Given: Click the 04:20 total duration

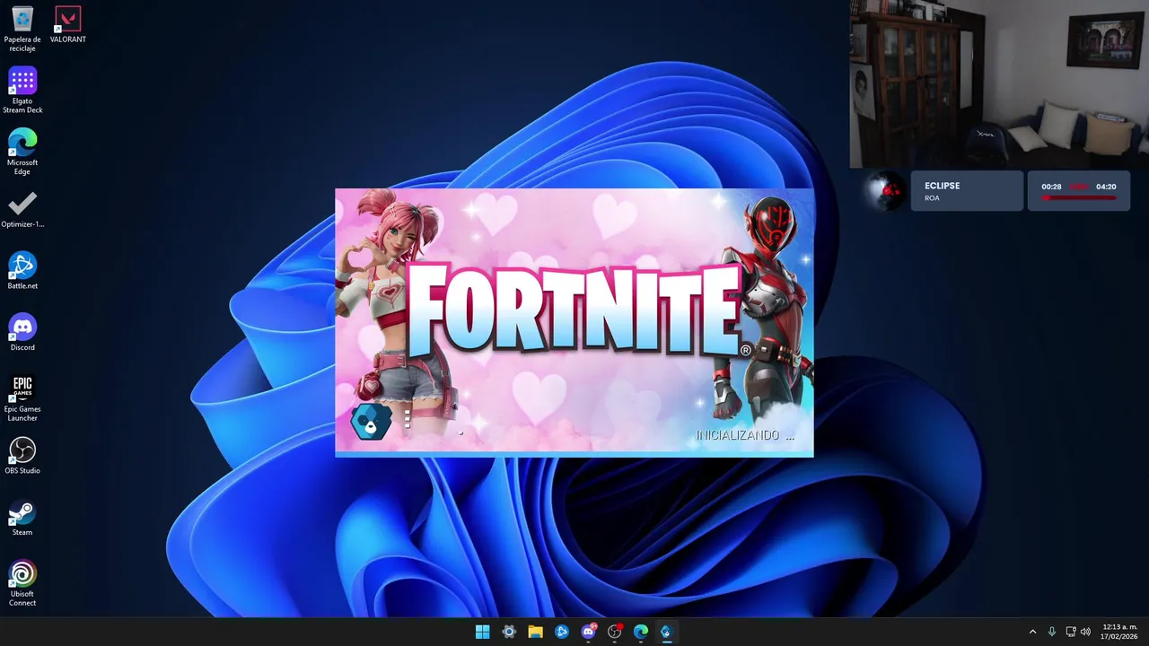Looking at the screenshot, I should coord(1106,187).
